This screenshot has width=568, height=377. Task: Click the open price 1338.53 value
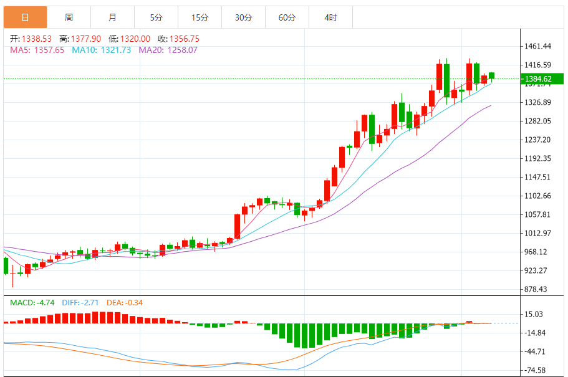click(x=37, y=39)
